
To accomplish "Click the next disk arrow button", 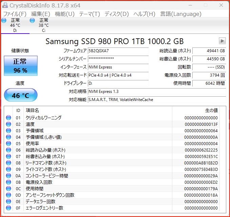I will 222,41.
